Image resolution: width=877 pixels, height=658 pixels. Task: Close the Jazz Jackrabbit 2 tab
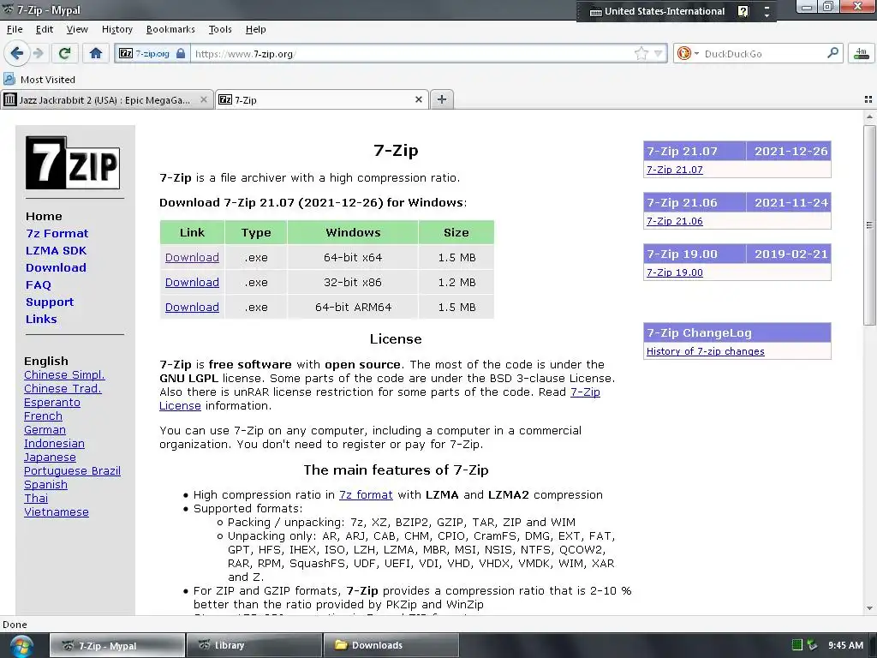(204, 99)
